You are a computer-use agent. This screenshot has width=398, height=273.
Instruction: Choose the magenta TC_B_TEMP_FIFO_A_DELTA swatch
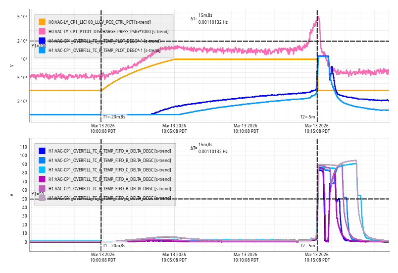[42, 179]
